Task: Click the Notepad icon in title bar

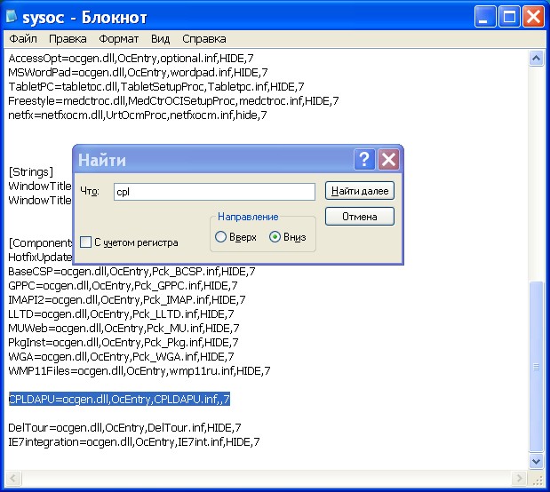Action: pos(12,16)
